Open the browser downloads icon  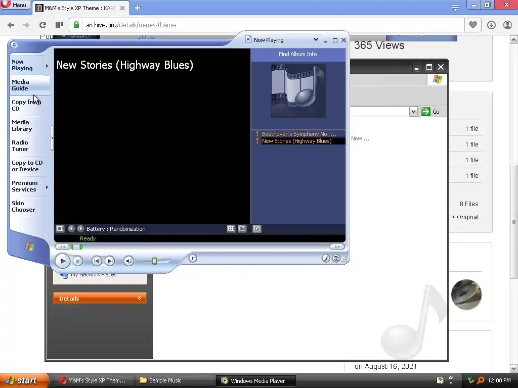pyautogui.click(x=491, y=25)
